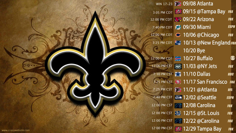Click the '7:25 PM CST' Atlanta kickoff time
Screen dimensions: 236x133
tap(163, 89)
